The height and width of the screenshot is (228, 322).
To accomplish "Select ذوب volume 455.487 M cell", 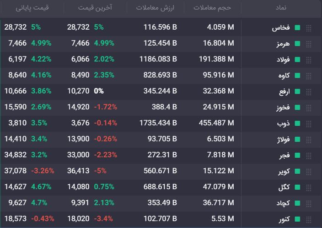I will tap(216, 123).
